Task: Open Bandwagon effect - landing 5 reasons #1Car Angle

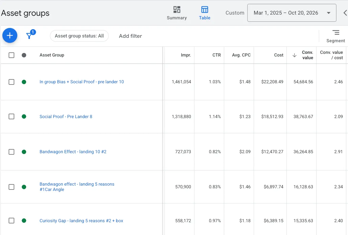Action: click(77, 187)
